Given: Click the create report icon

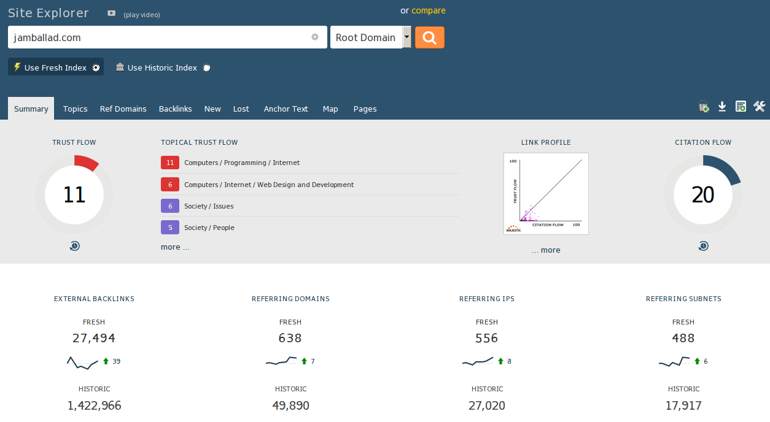Looking at the screenshot, I should tap(741, 107).
